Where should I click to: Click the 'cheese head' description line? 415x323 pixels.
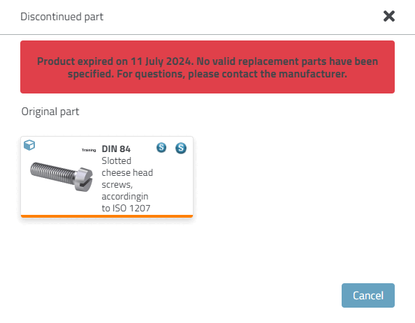pyautogui.click(x=127, y=172)
